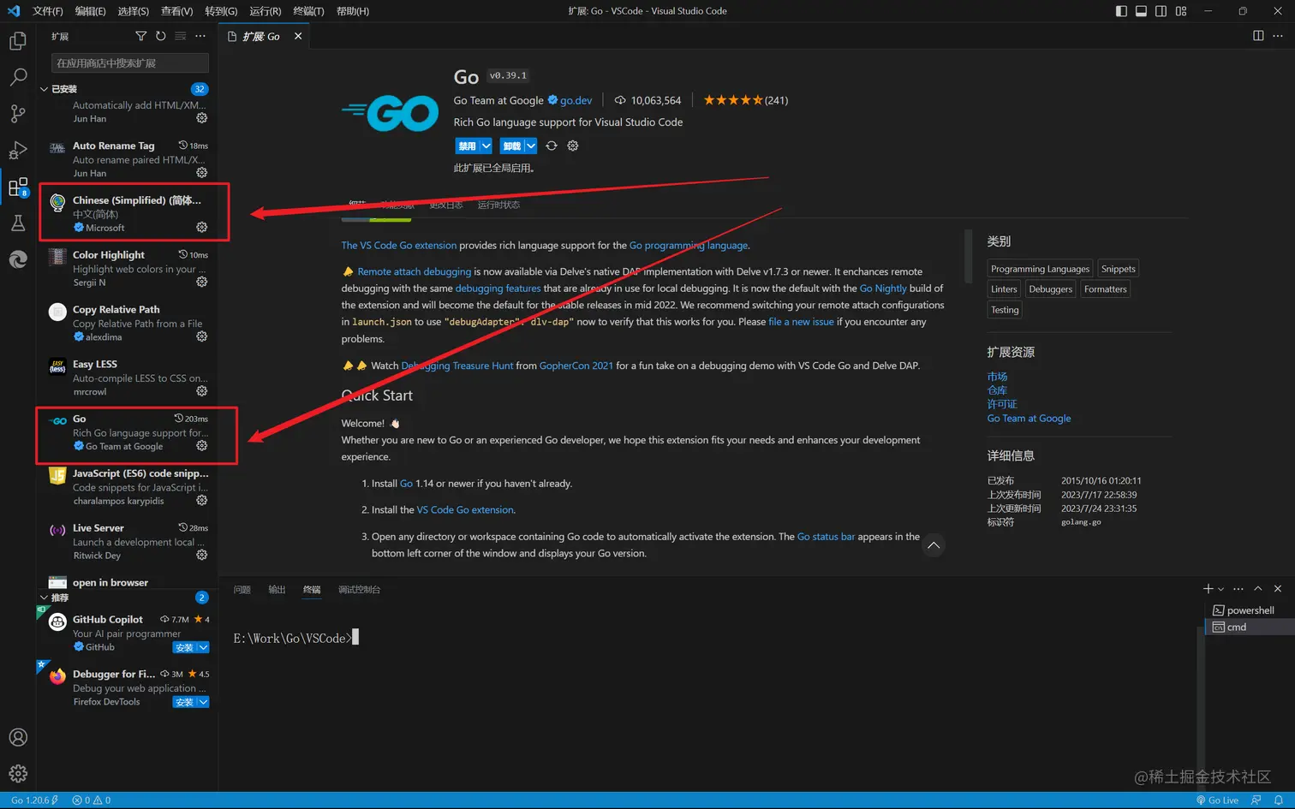Open the install dropdown for GitHub Copilot
This screenshot has width=1295, height=809.
[x=203, y=647]
